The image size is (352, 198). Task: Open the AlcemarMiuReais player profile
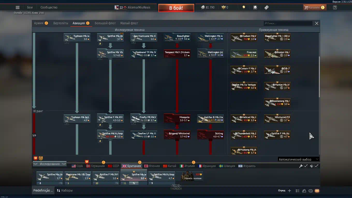132,7
